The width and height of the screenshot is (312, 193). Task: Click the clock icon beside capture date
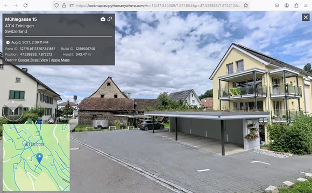coord(8,42)
